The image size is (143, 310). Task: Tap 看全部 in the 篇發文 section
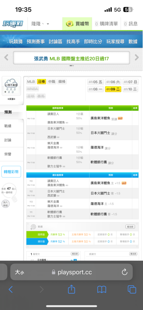coord(75,254)
